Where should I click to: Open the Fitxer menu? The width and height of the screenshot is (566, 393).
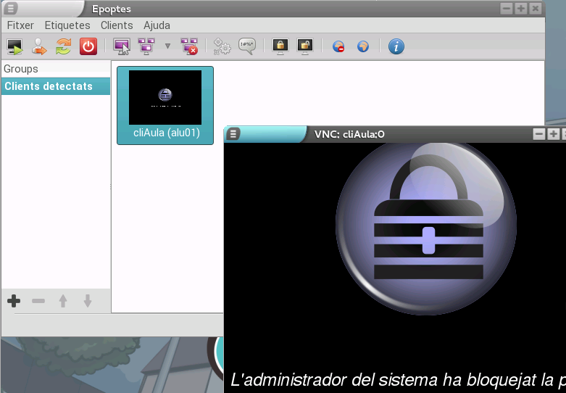[20, 25]
